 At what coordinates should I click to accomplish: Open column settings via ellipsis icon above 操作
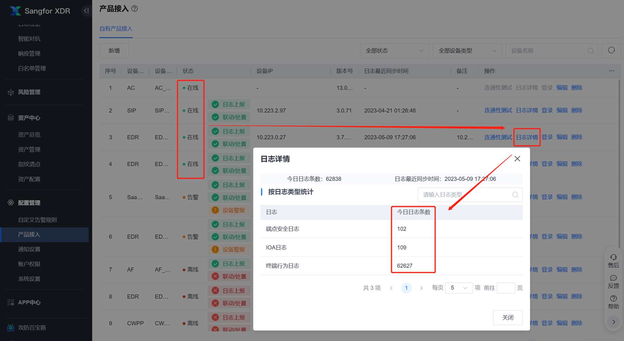[612, 71]
